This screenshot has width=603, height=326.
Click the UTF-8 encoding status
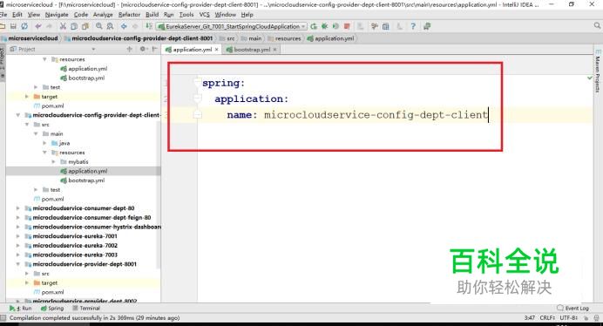click(x=568, y=318)
